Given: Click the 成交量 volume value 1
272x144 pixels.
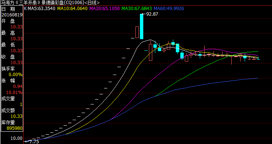Looking at the screenshot, I should click(21, 104).
